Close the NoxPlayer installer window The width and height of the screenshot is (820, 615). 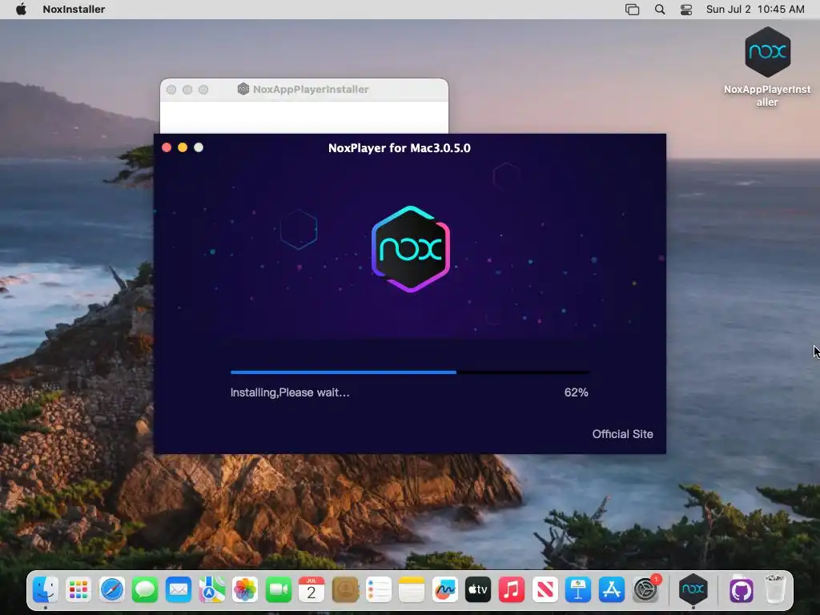tap(167, 147)
